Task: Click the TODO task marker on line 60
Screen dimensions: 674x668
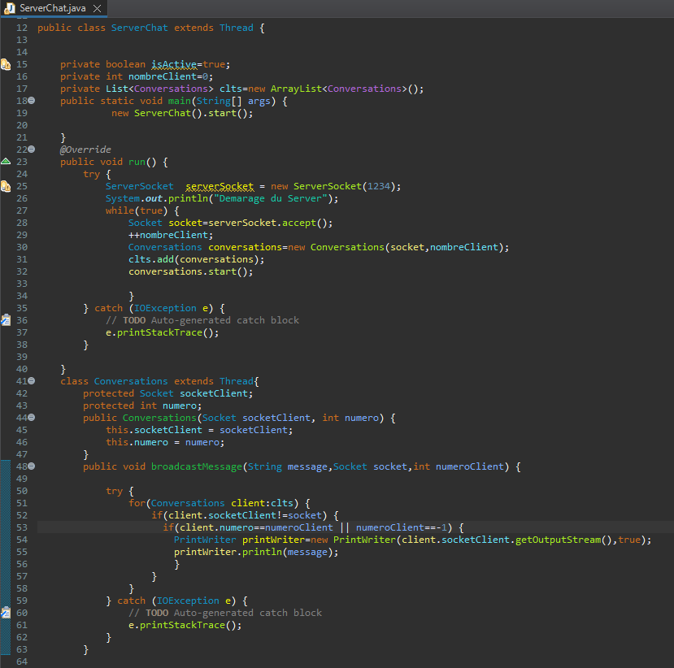Action: tap(5, 613)
